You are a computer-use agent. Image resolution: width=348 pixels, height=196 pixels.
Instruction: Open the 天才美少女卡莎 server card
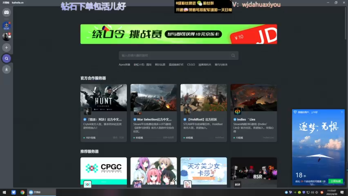204,172
